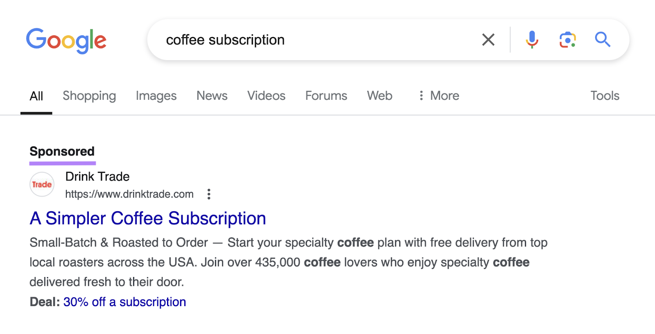Clear the search query with the X icon
Viewport: 655px width, 334px height.
[x=488, y=40]
